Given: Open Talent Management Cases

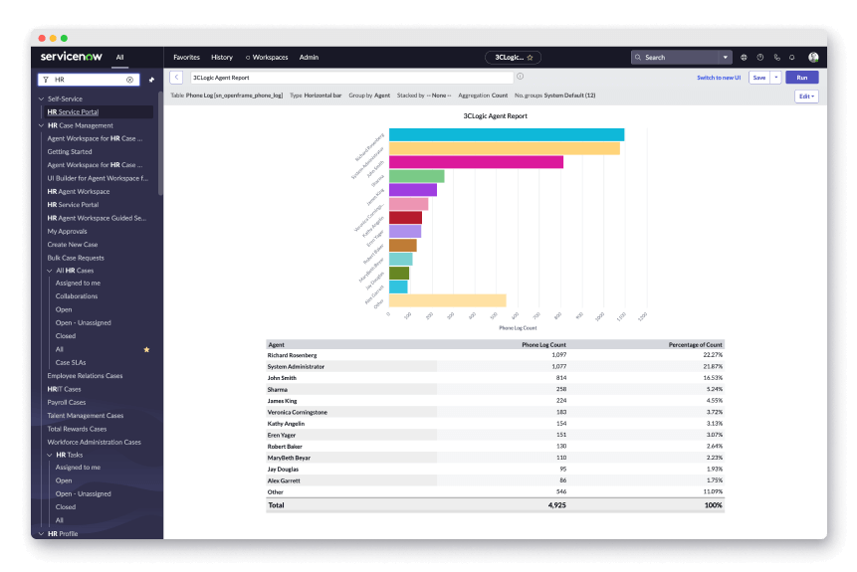Looking at the screenshot, I should [x=86, y=416].
